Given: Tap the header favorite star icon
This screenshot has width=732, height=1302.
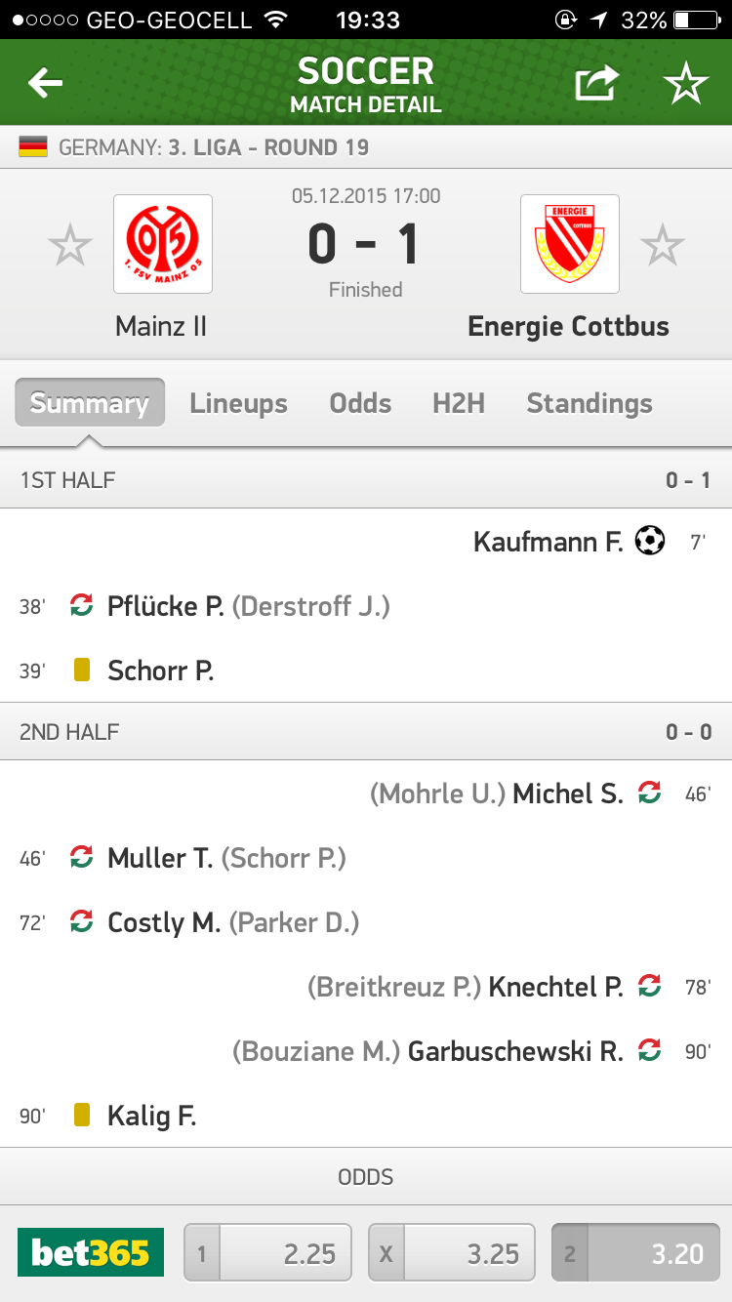Looking at the screenshot, I should click(685, 85).
